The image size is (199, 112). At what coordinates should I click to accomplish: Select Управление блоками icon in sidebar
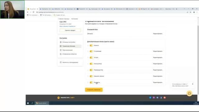click(61, 46)
